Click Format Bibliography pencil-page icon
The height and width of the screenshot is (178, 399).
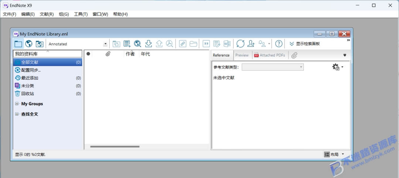point(216,44)
